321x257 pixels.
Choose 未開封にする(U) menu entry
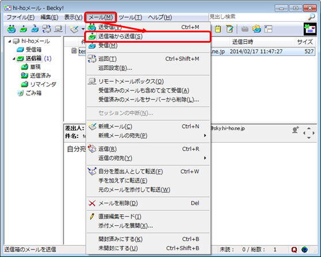149,248
